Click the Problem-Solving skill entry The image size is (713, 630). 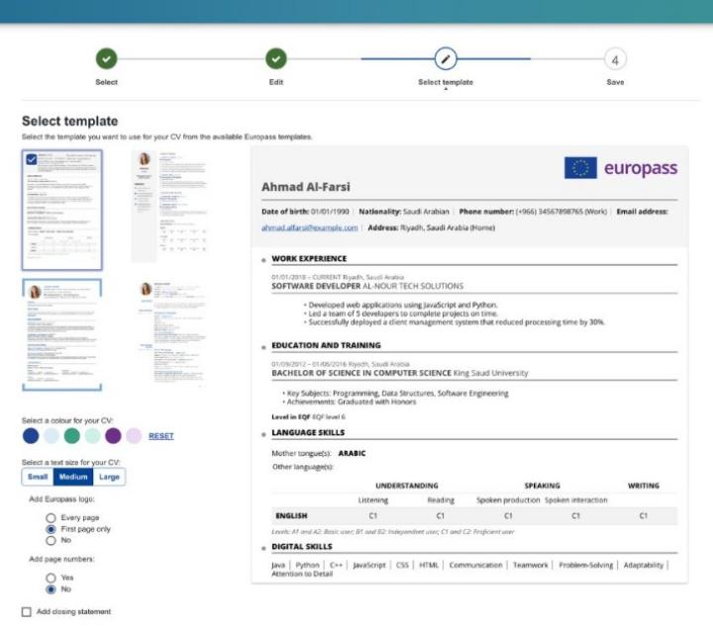pyautogui.click(x=585, y=565)
